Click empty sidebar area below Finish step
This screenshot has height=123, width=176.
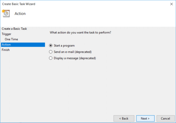click(22, 84)
